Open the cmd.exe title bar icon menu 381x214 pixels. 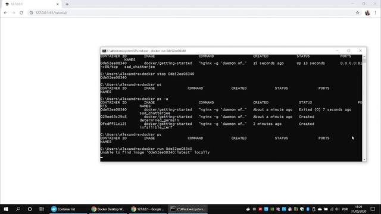point(104,51)
